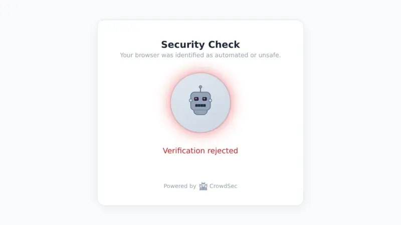Click the gray circle around the robot
401x225 pixels.
coord(200,102)
